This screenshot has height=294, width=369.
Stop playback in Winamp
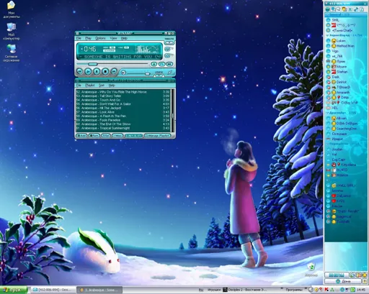click(105, 71)
